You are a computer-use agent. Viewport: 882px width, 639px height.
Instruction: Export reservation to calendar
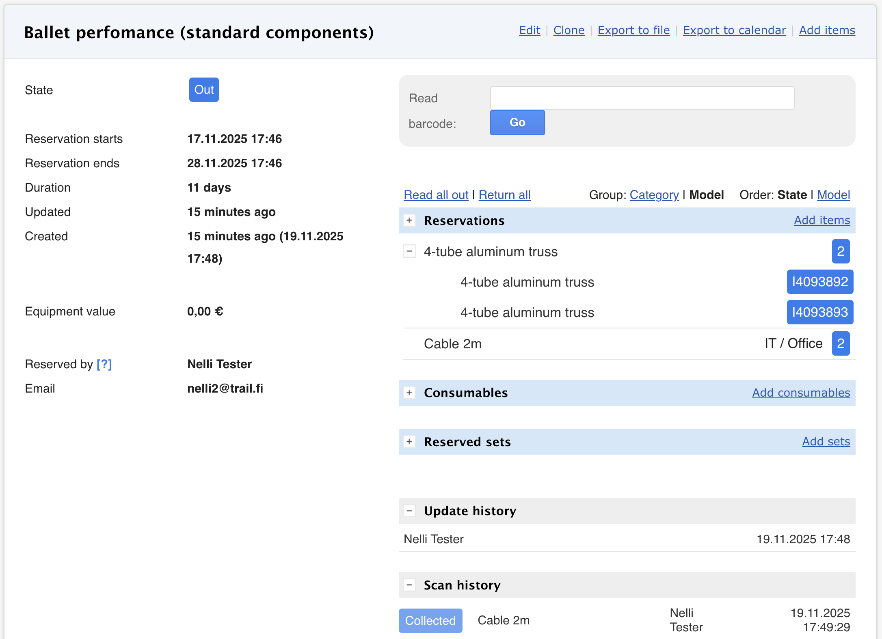pos(734,30)
